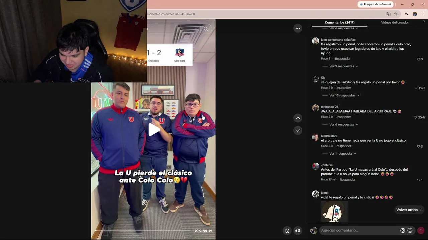Like Gk's comment with 1527 likes

tap(416, 88)
